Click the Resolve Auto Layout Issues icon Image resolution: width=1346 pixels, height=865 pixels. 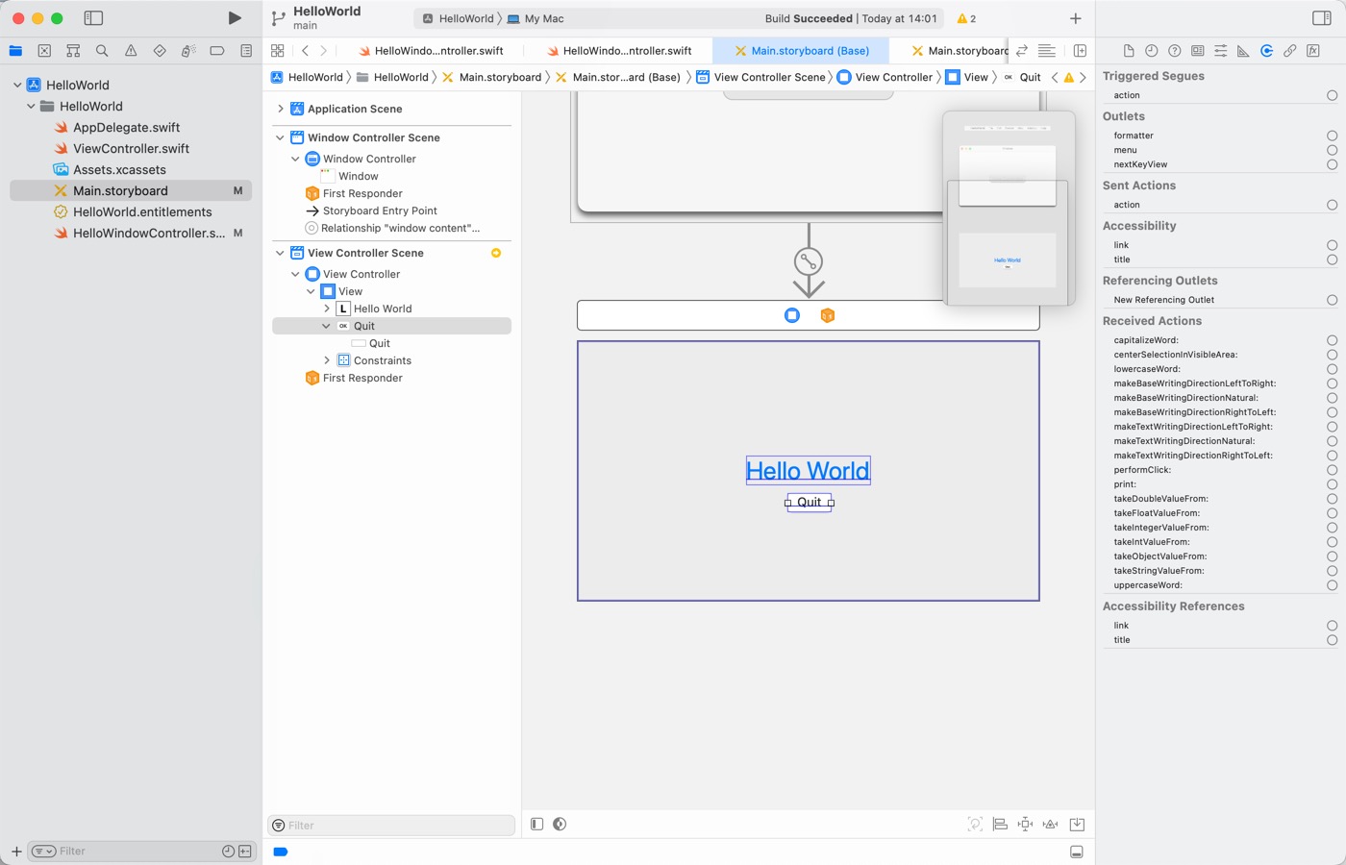click(1050, 824)
